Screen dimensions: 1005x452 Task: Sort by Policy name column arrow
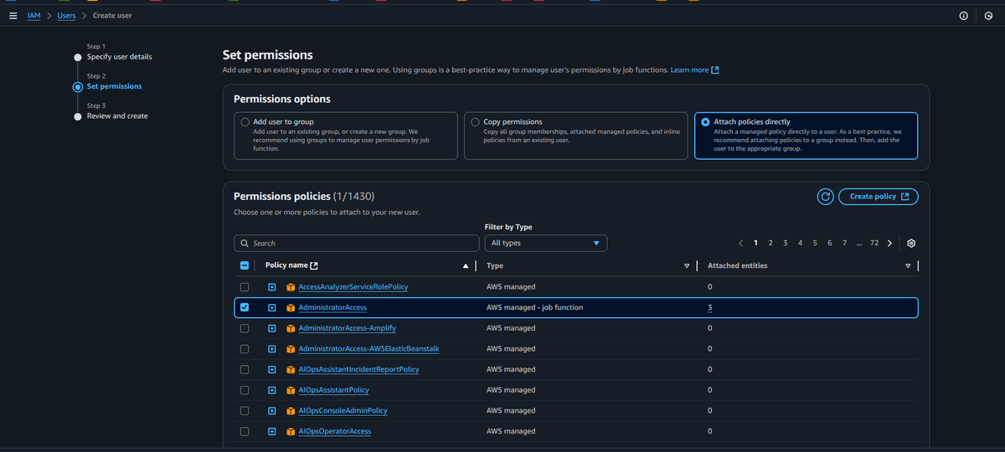click(x=466, y=266)
